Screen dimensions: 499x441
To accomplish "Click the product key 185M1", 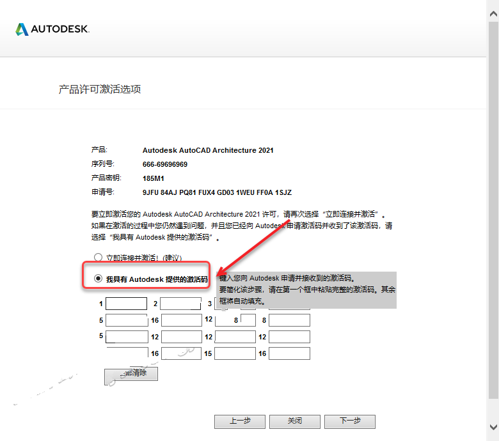I will [x=153, y=178].
